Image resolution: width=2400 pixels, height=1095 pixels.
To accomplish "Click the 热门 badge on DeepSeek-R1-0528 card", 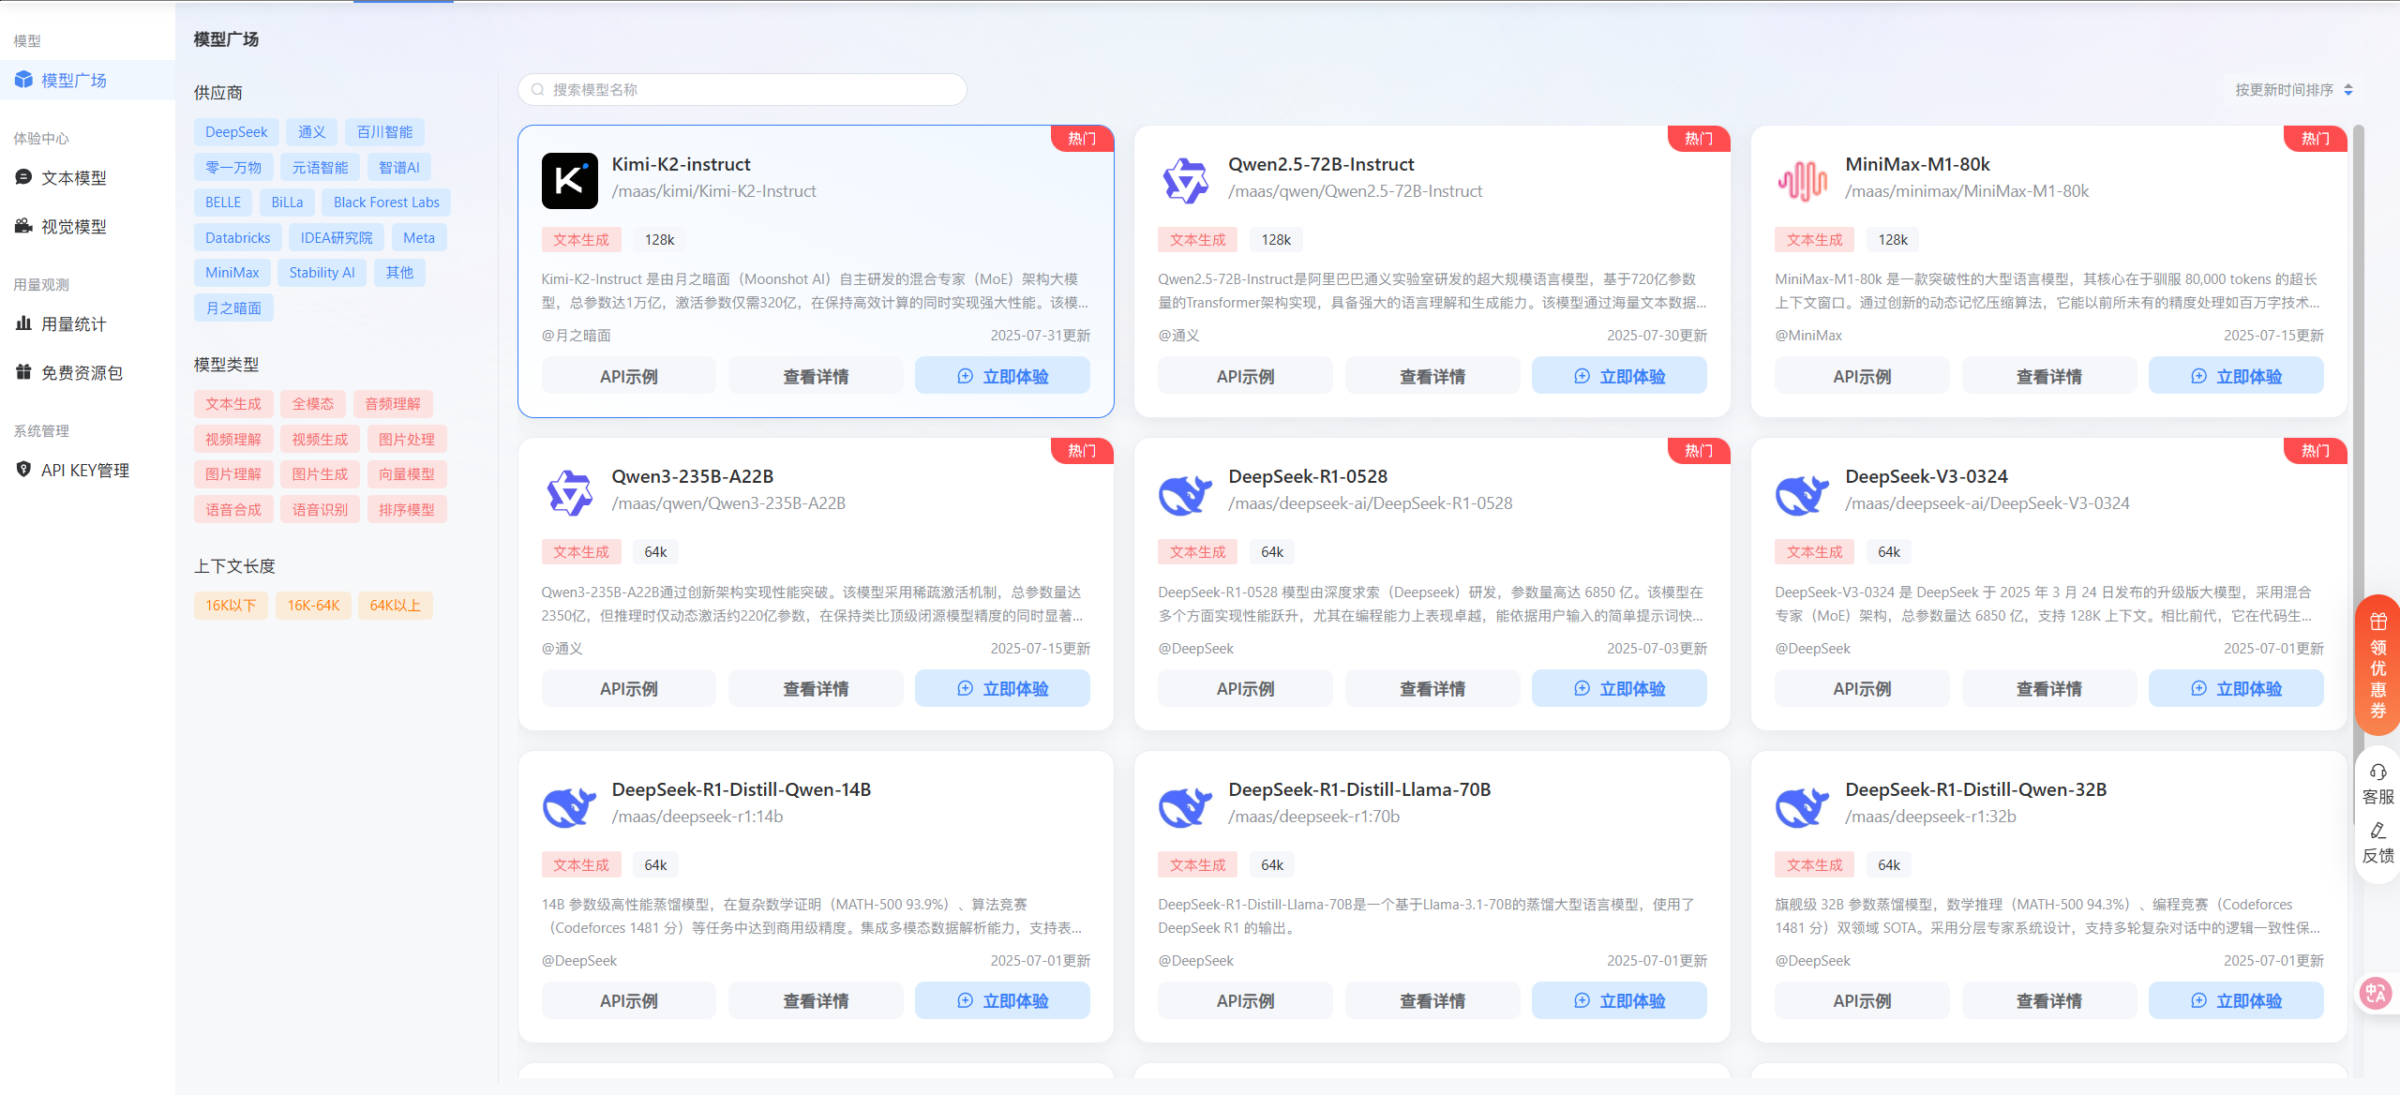I will [x=1699, y=451].
